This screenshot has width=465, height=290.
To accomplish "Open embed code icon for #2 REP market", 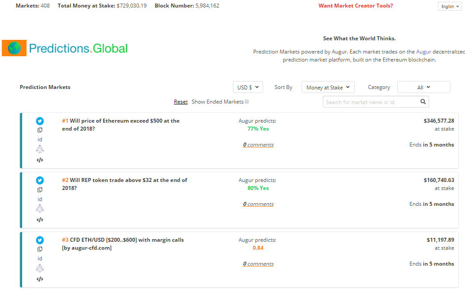I will pyautogui.click(x=40, y=220).
